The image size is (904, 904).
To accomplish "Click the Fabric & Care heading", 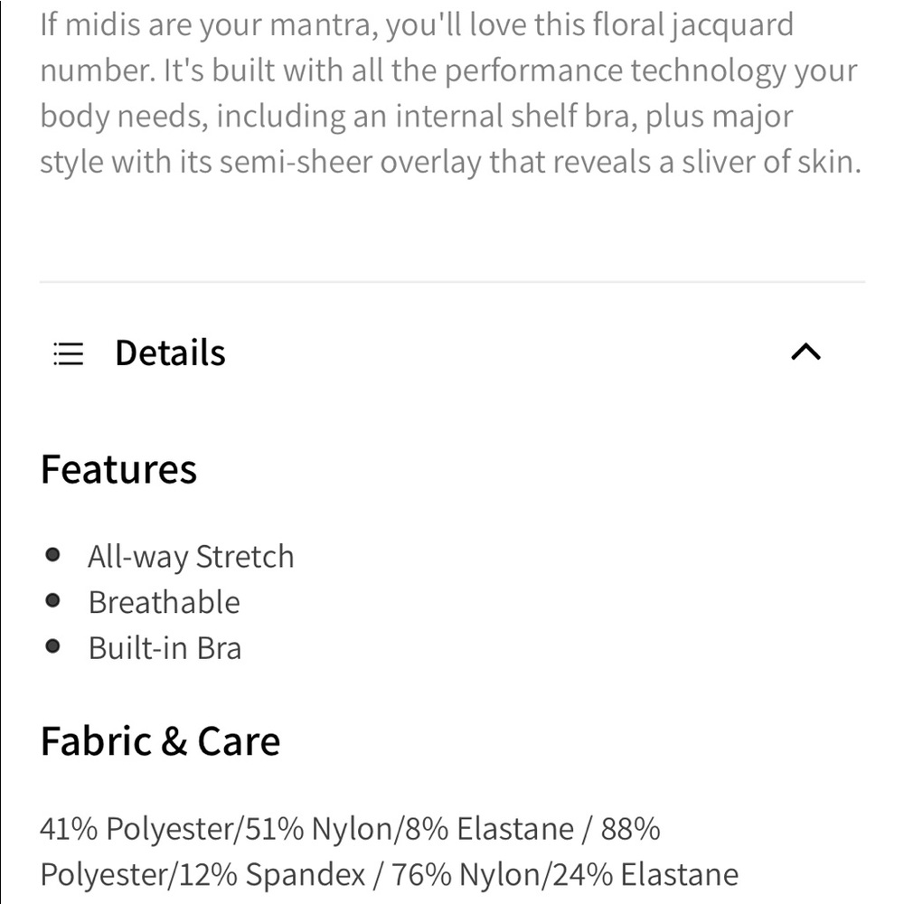I will pyautogui.click(x=159, y=739).
